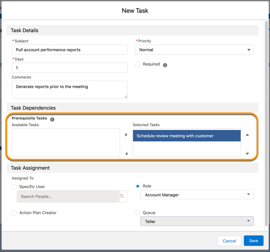Click the down arrow beside Selected Tasks

tap(247, 153)
